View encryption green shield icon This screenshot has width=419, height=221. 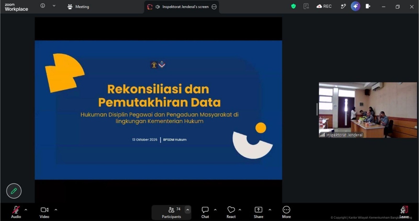click(293, 6)
